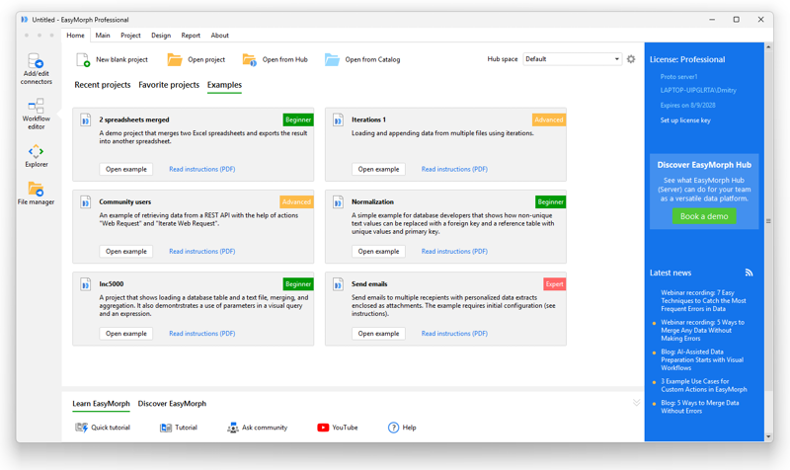Click the Beginner badge on Inc5000
This screenshot has width=790, height=470.
click(298, 284)
